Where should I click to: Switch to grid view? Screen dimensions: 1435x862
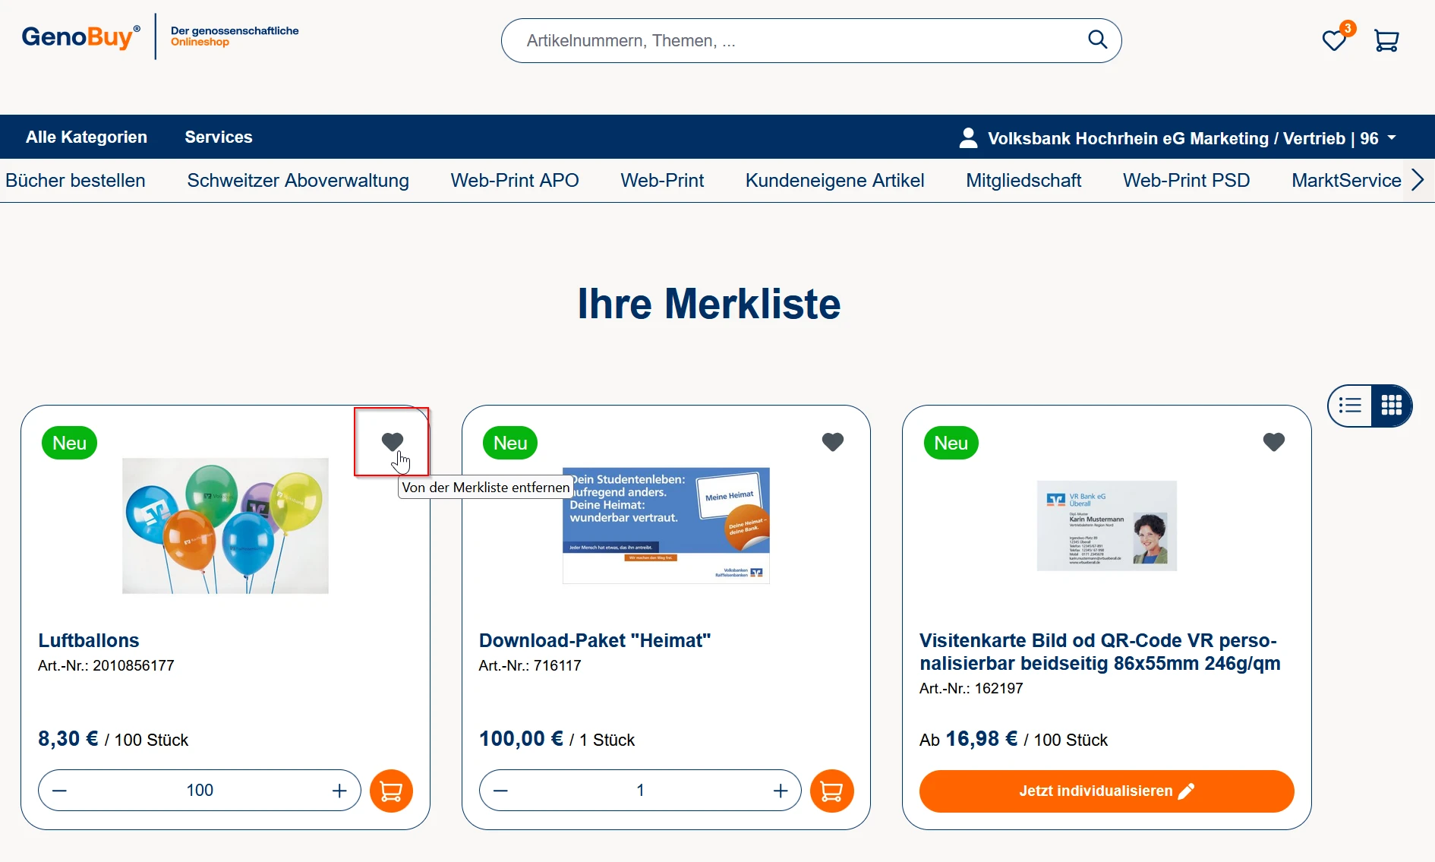pos(1391,406)
